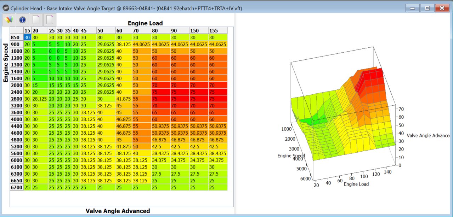Screen dimensions: 453x217
Task: Select the 1000 engine speed row header
Action: [17, 51]
